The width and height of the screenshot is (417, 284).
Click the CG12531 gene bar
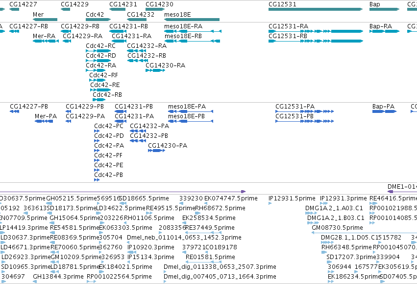point(316,9)
